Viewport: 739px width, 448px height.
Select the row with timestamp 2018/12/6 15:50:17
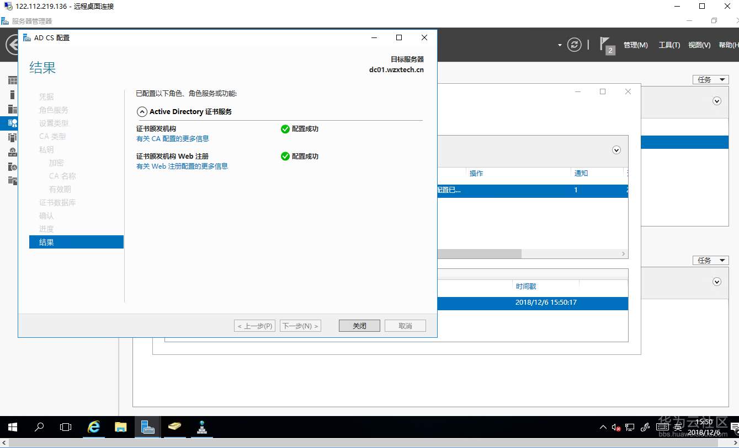(x=533, y=303)
